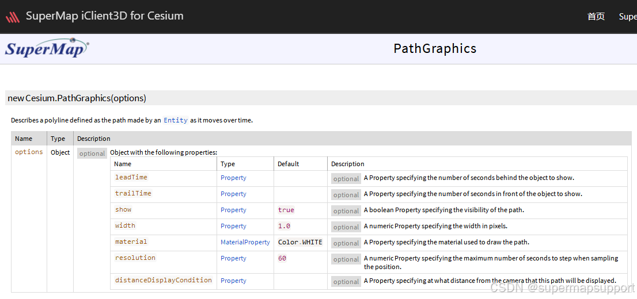Select the options parameter name
The height and width of the screenshot is (299, 637).
coord(29,152)
